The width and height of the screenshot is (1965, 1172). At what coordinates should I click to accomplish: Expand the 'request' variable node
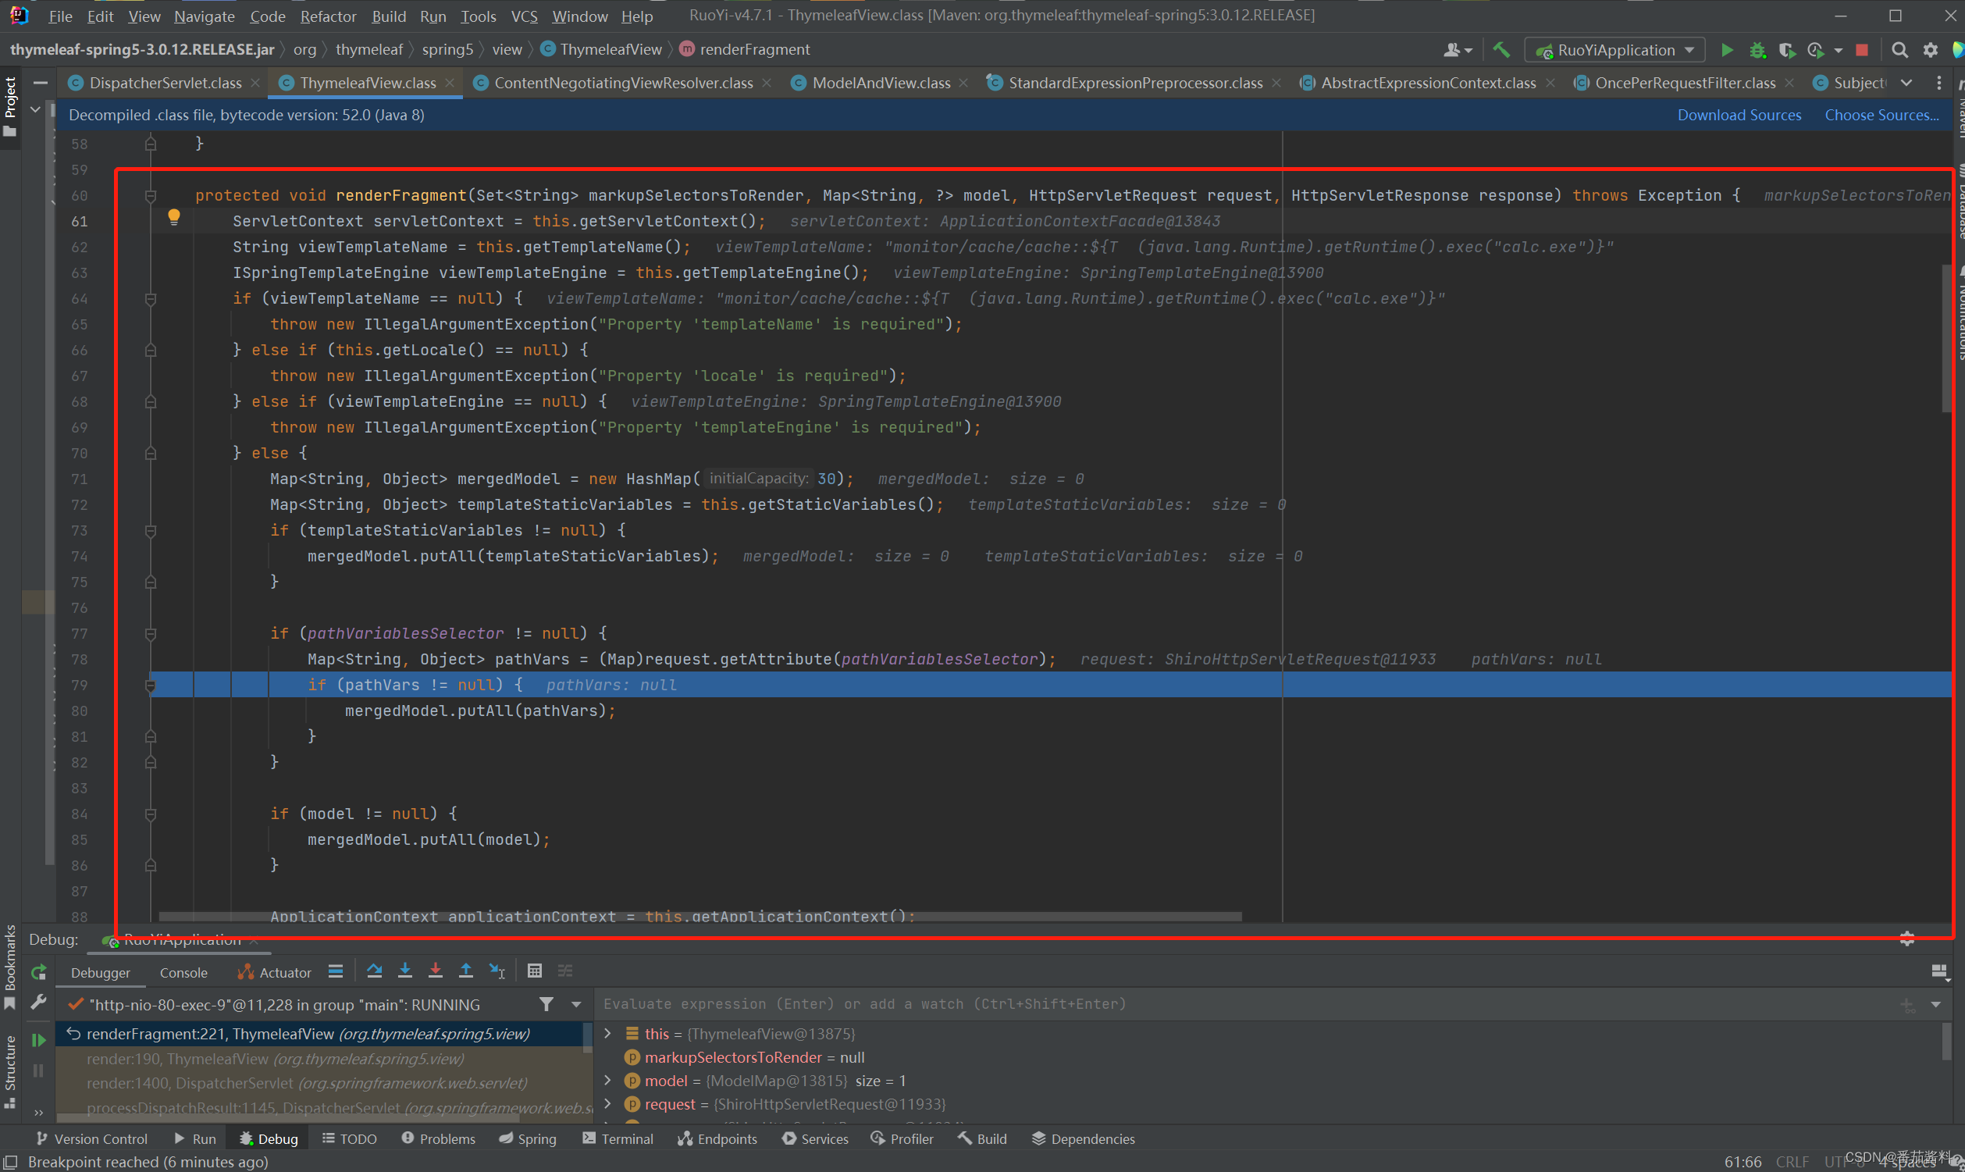tap(608, 1104)
